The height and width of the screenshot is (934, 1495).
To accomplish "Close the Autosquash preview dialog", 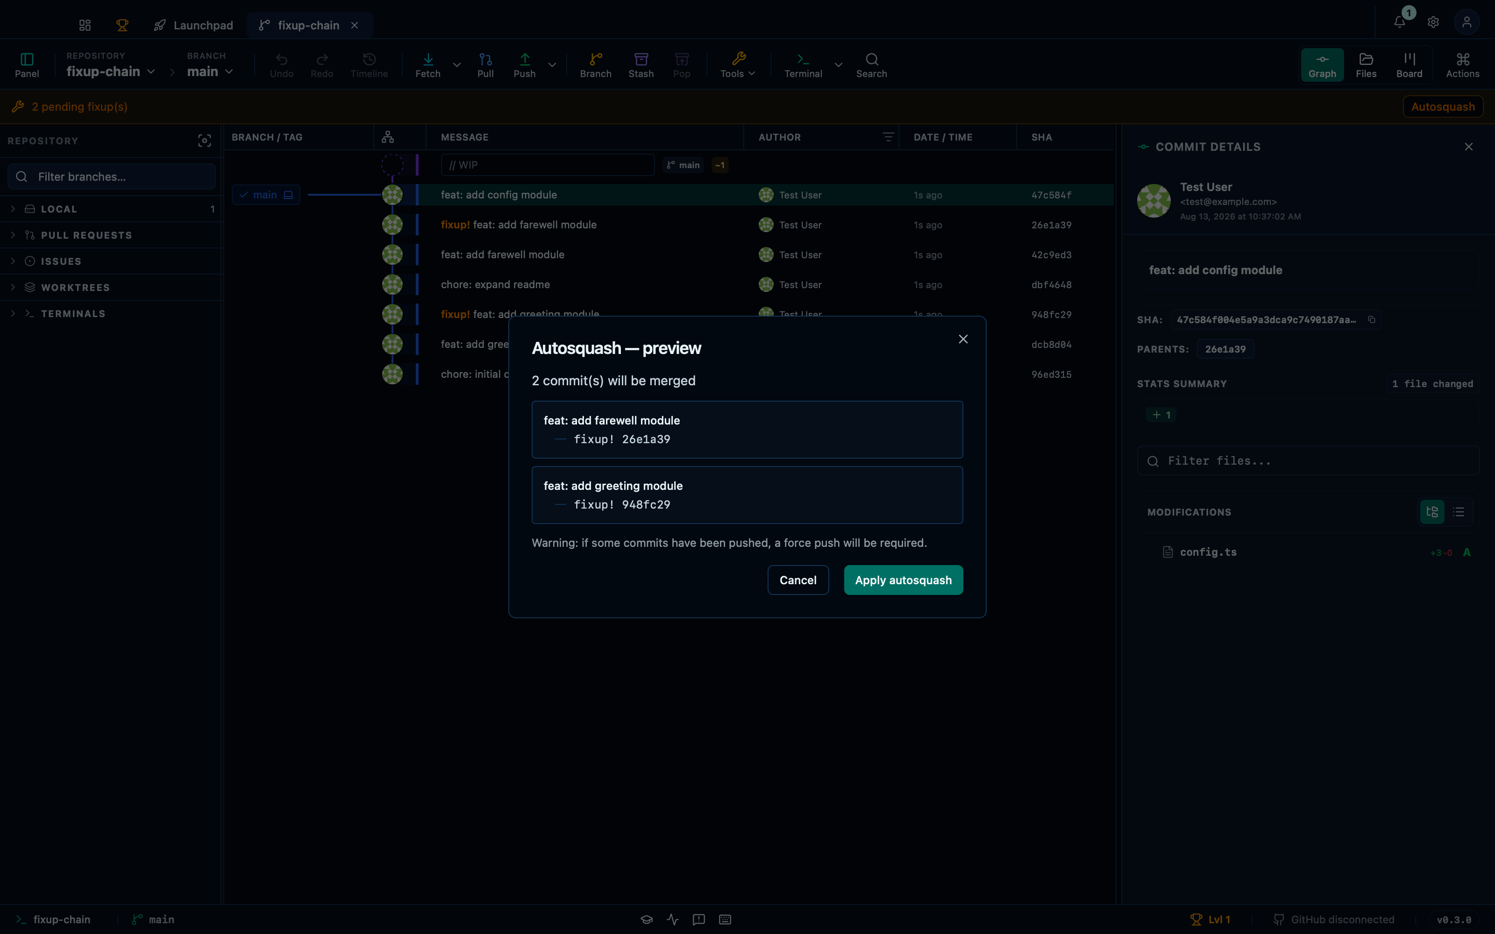I will [963, 339].
